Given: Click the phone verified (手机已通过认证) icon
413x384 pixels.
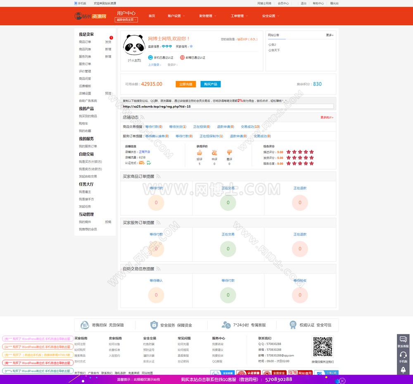Looking at the screenshot, I should (x=150, y=57).
